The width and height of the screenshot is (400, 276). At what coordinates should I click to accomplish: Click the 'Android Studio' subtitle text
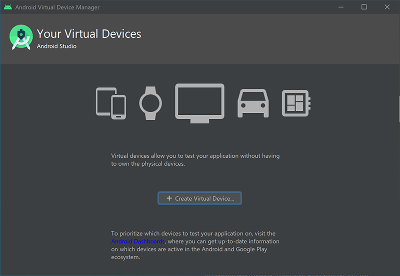[x=56, y=46]
